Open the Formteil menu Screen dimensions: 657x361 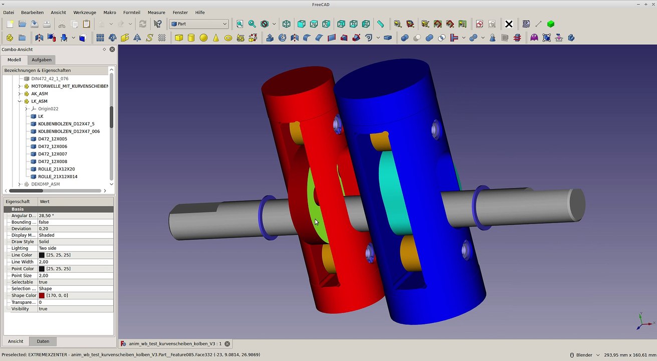[x=132, y=13]
